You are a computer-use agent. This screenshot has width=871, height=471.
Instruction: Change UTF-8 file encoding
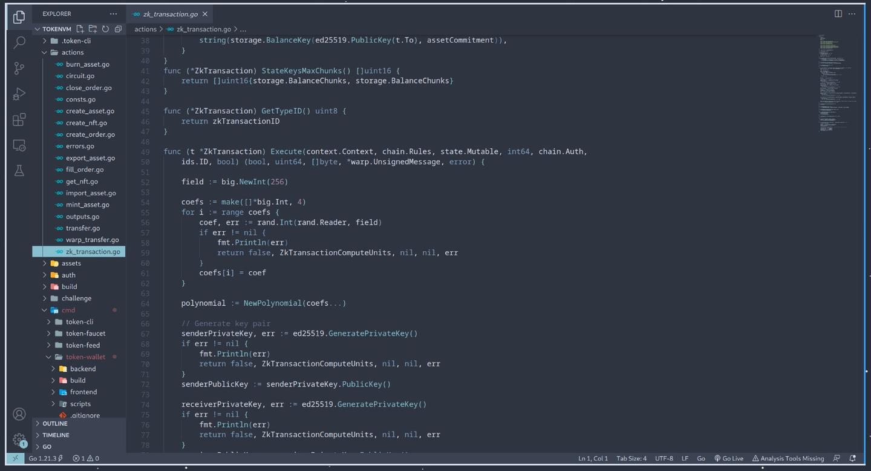point(664,458)
